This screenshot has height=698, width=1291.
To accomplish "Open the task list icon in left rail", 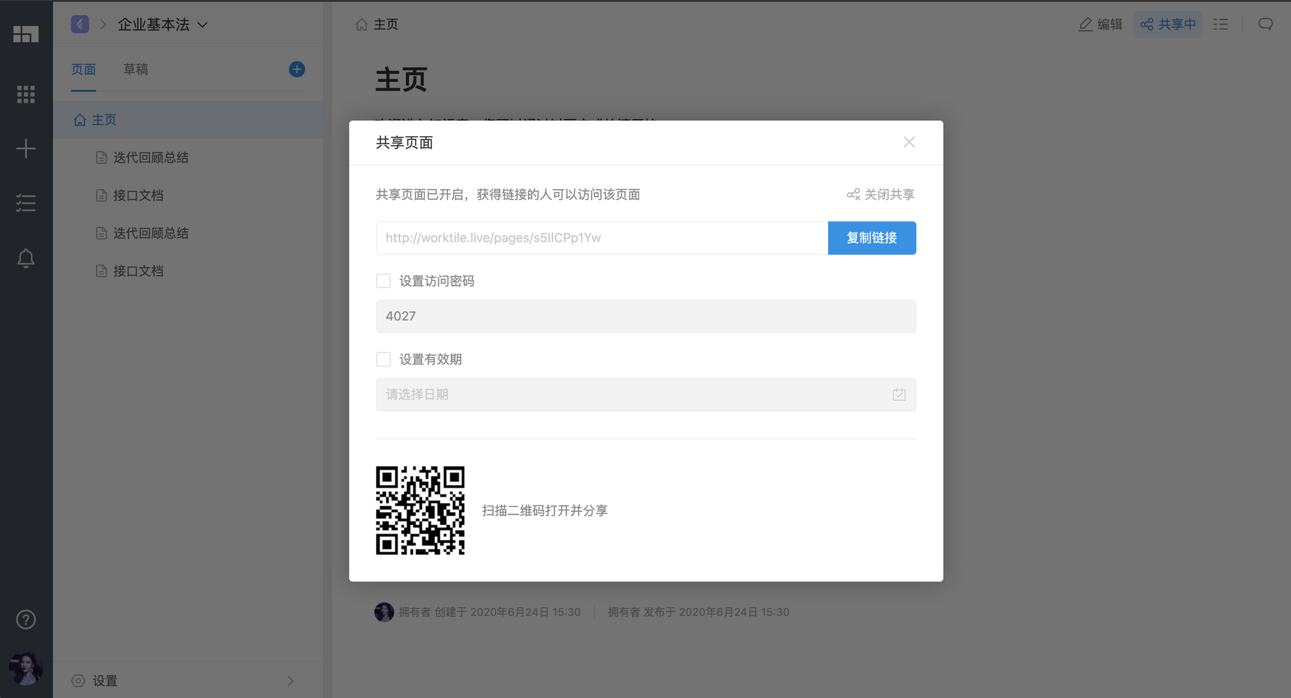I will [x=26, y=203].
